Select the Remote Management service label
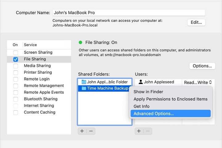The image size is (222, 148). 44,86
